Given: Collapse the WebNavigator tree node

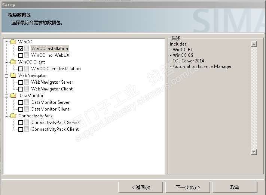Looking at the screenshot, I should click(x=7, y=76).
